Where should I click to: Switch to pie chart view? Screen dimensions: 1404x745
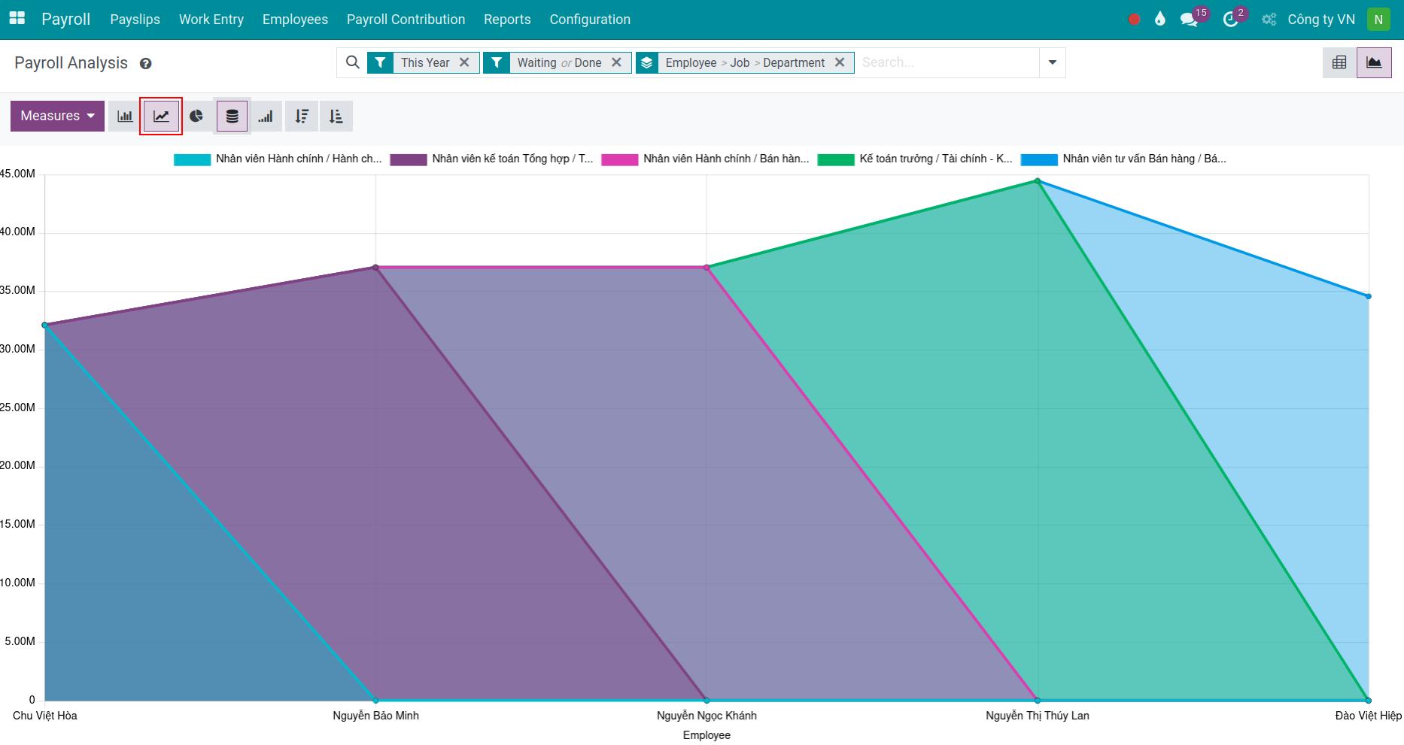pos(196,116)
